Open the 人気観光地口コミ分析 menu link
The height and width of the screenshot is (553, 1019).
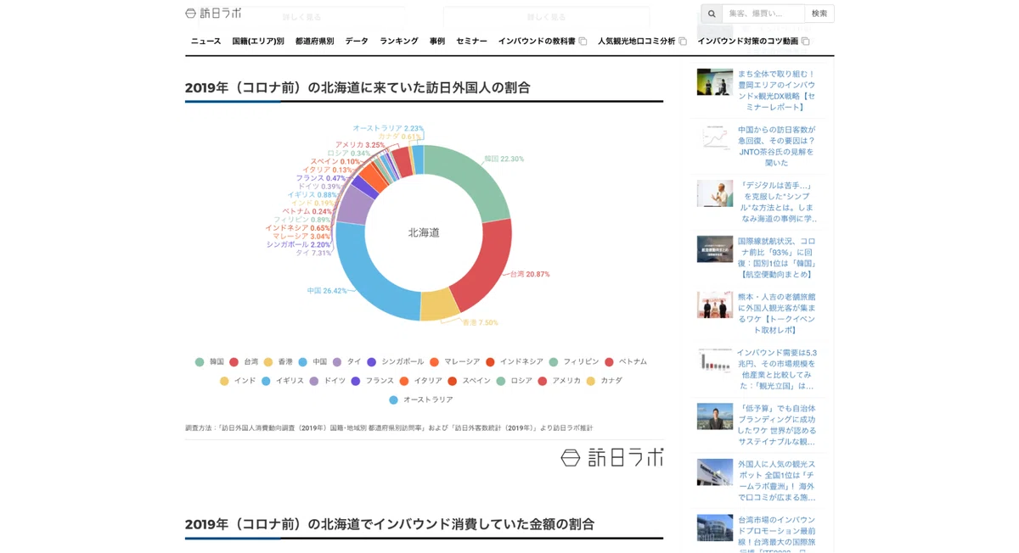[637, 41]
